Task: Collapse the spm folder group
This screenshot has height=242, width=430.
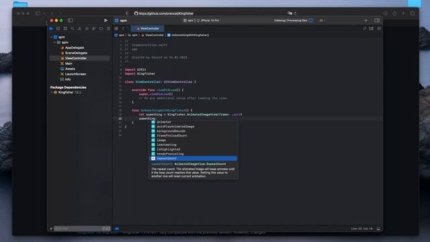Action: (54, 42)
